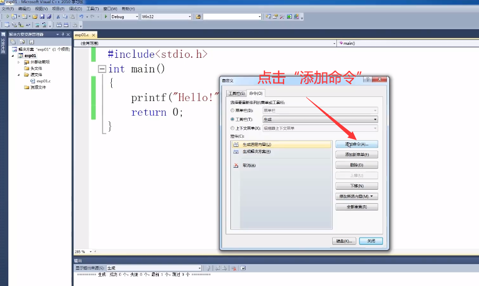Click the 下移(N) button
The image size is (479, 286).
point(356,186)
